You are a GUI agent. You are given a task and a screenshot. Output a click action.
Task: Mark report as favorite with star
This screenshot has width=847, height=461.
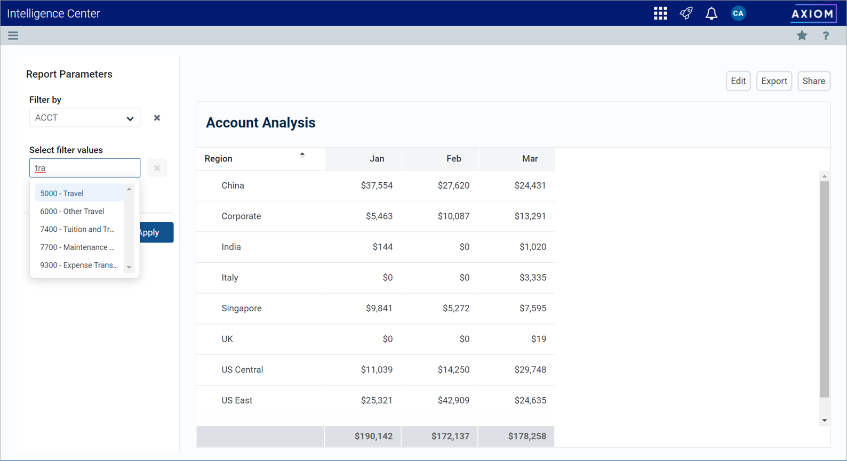802,36
